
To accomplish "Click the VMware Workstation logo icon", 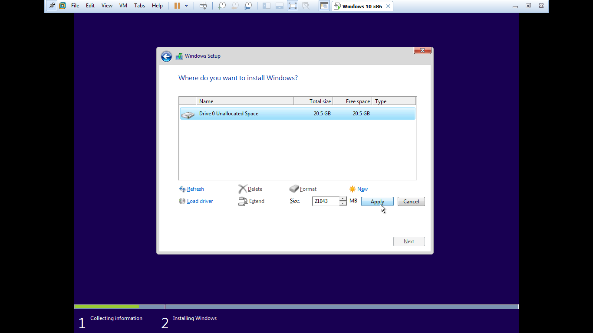I will 63,6.
